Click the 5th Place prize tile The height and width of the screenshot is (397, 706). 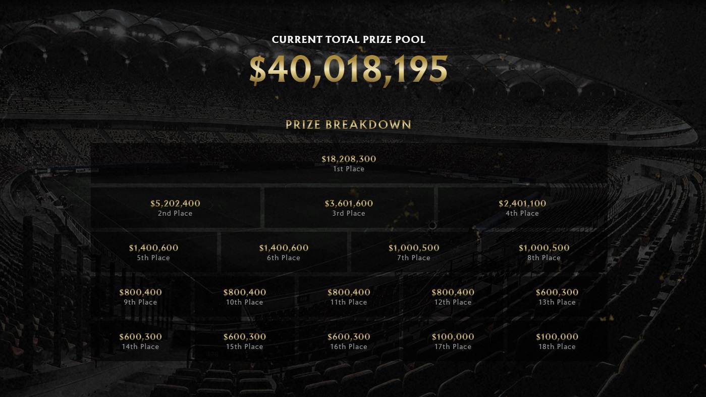click(x=153, y=252)
